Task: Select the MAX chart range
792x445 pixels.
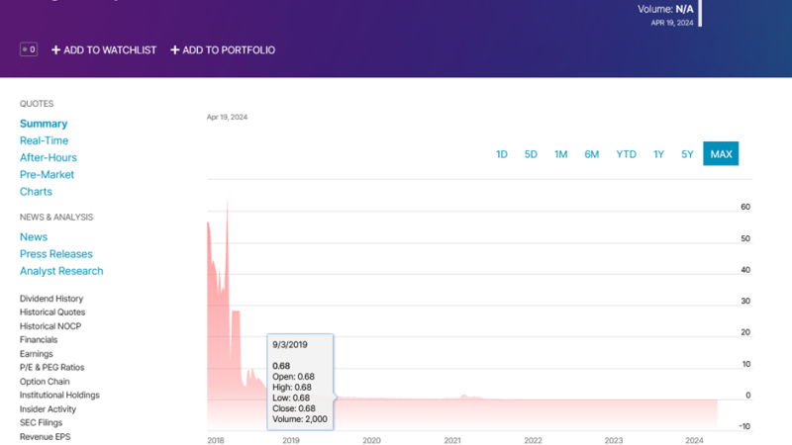Action: pyautogui.click(x=721, y=154)
